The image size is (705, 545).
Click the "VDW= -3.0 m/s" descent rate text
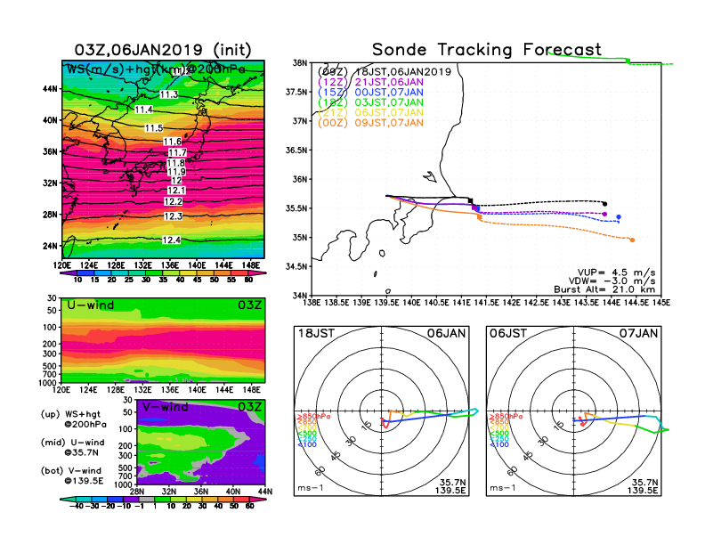coord(612,281)
